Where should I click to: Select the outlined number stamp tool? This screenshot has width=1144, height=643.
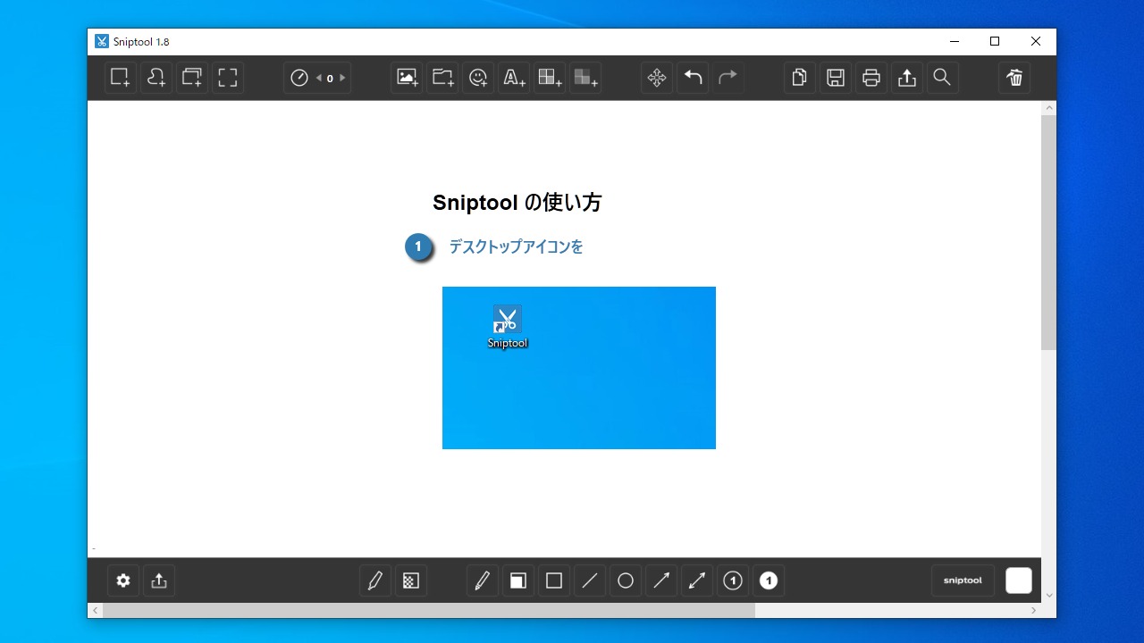733,580
